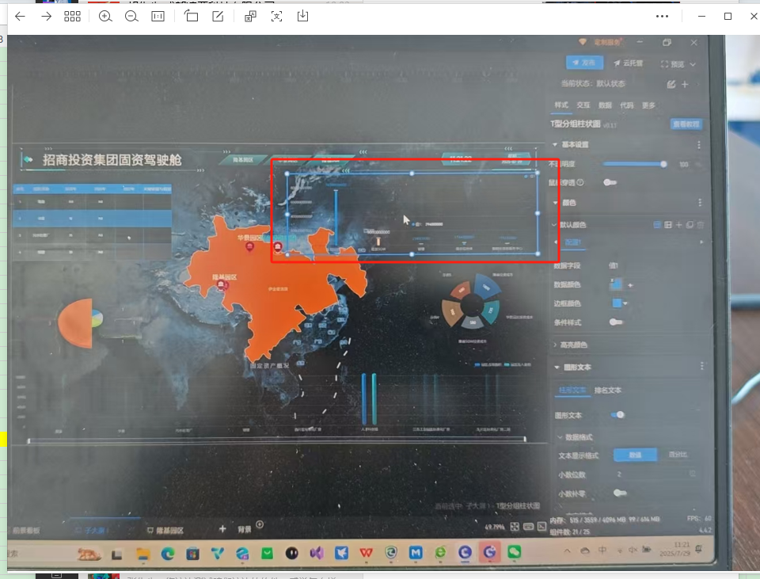The width and height of the screenshot is (760, 579).
Task: Click the 定制服务 diamond icon
Action: coord(583,42)
